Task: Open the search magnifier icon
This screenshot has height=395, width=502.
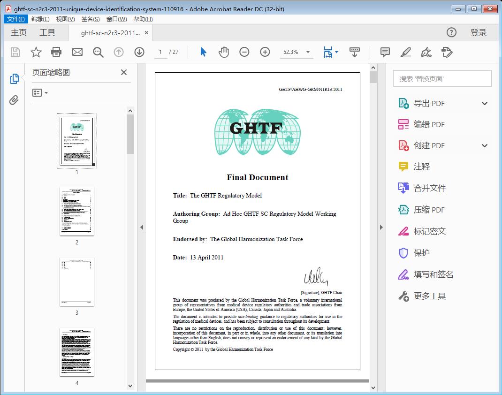Action: [98, 52]
